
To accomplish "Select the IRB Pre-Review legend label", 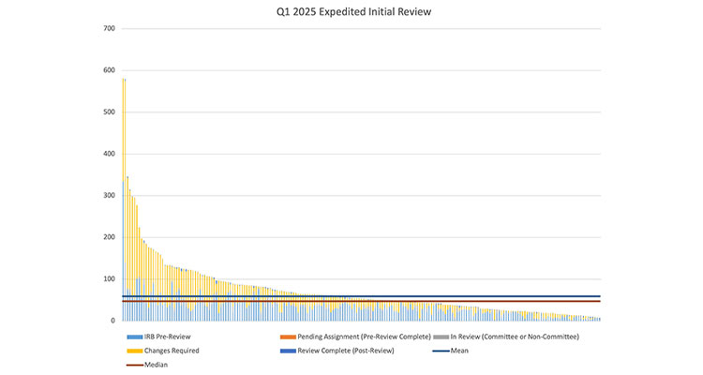I will (169, 337).
